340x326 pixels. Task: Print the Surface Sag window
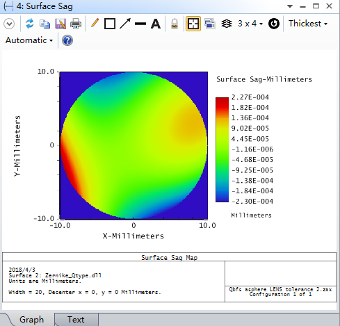(x=76, y=24)
